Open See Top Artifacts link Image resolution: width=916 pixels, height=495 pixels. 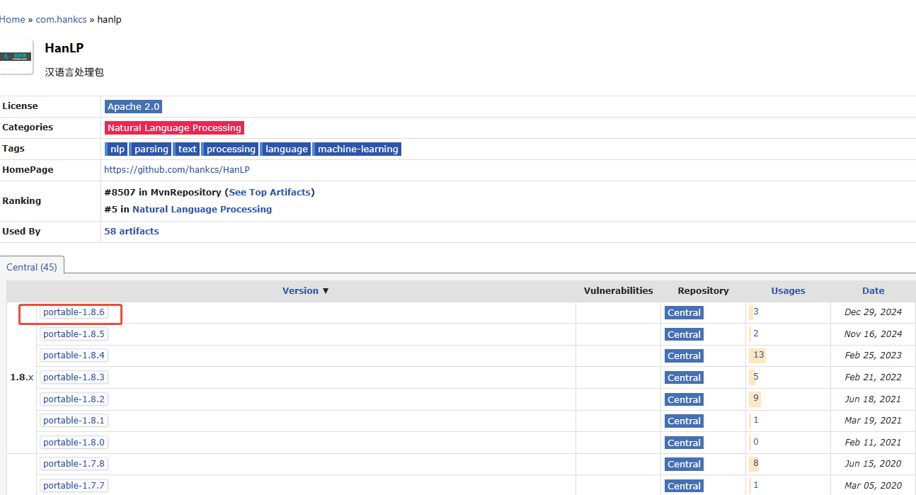[269, 192]
